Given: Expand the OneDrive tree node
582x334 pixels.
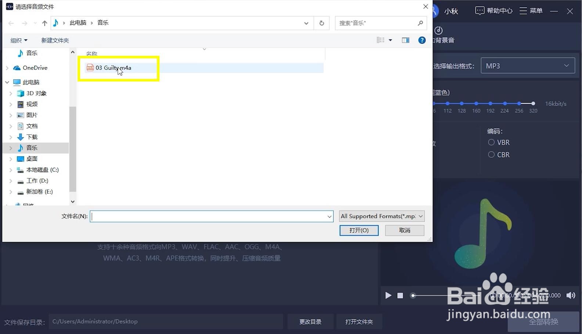Looking at the screenshot, I should 7,68.
